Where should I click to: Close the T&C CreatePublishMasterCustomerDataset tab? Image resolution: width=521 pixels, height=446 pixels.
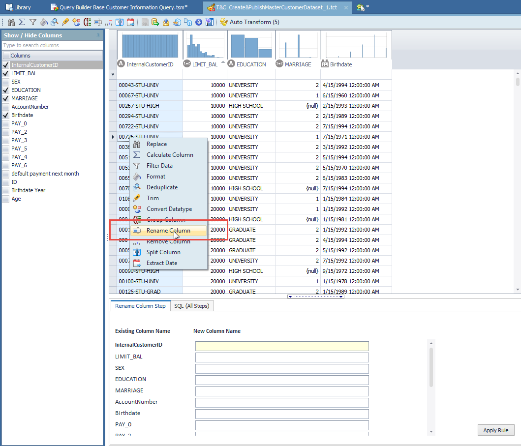pyautogui.click(x=346, y=7)
